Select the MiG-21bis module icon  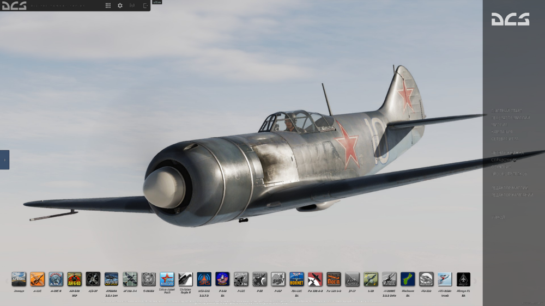pyautogui.click(x=445, y=279)
